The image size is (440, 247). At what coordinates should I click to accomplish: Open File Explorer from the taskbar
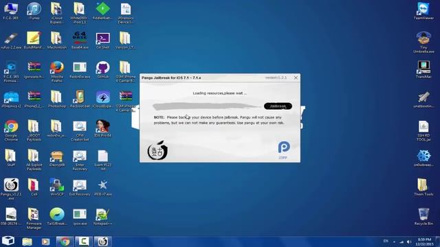(27, 242)
